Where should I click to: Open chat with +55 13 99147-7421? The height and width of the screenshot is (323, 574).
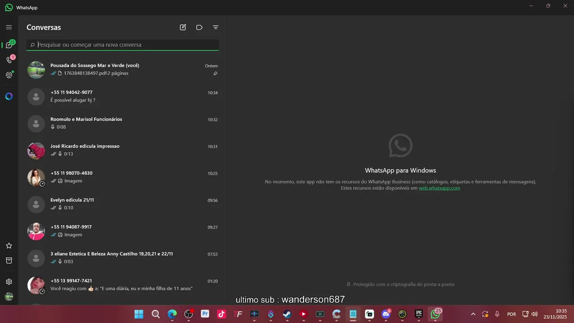point(122,285)
